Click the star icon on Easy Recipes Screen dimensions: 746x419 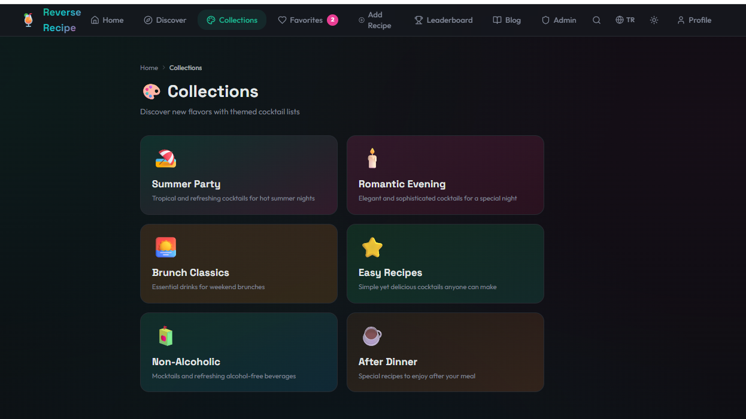click(372, 247)
